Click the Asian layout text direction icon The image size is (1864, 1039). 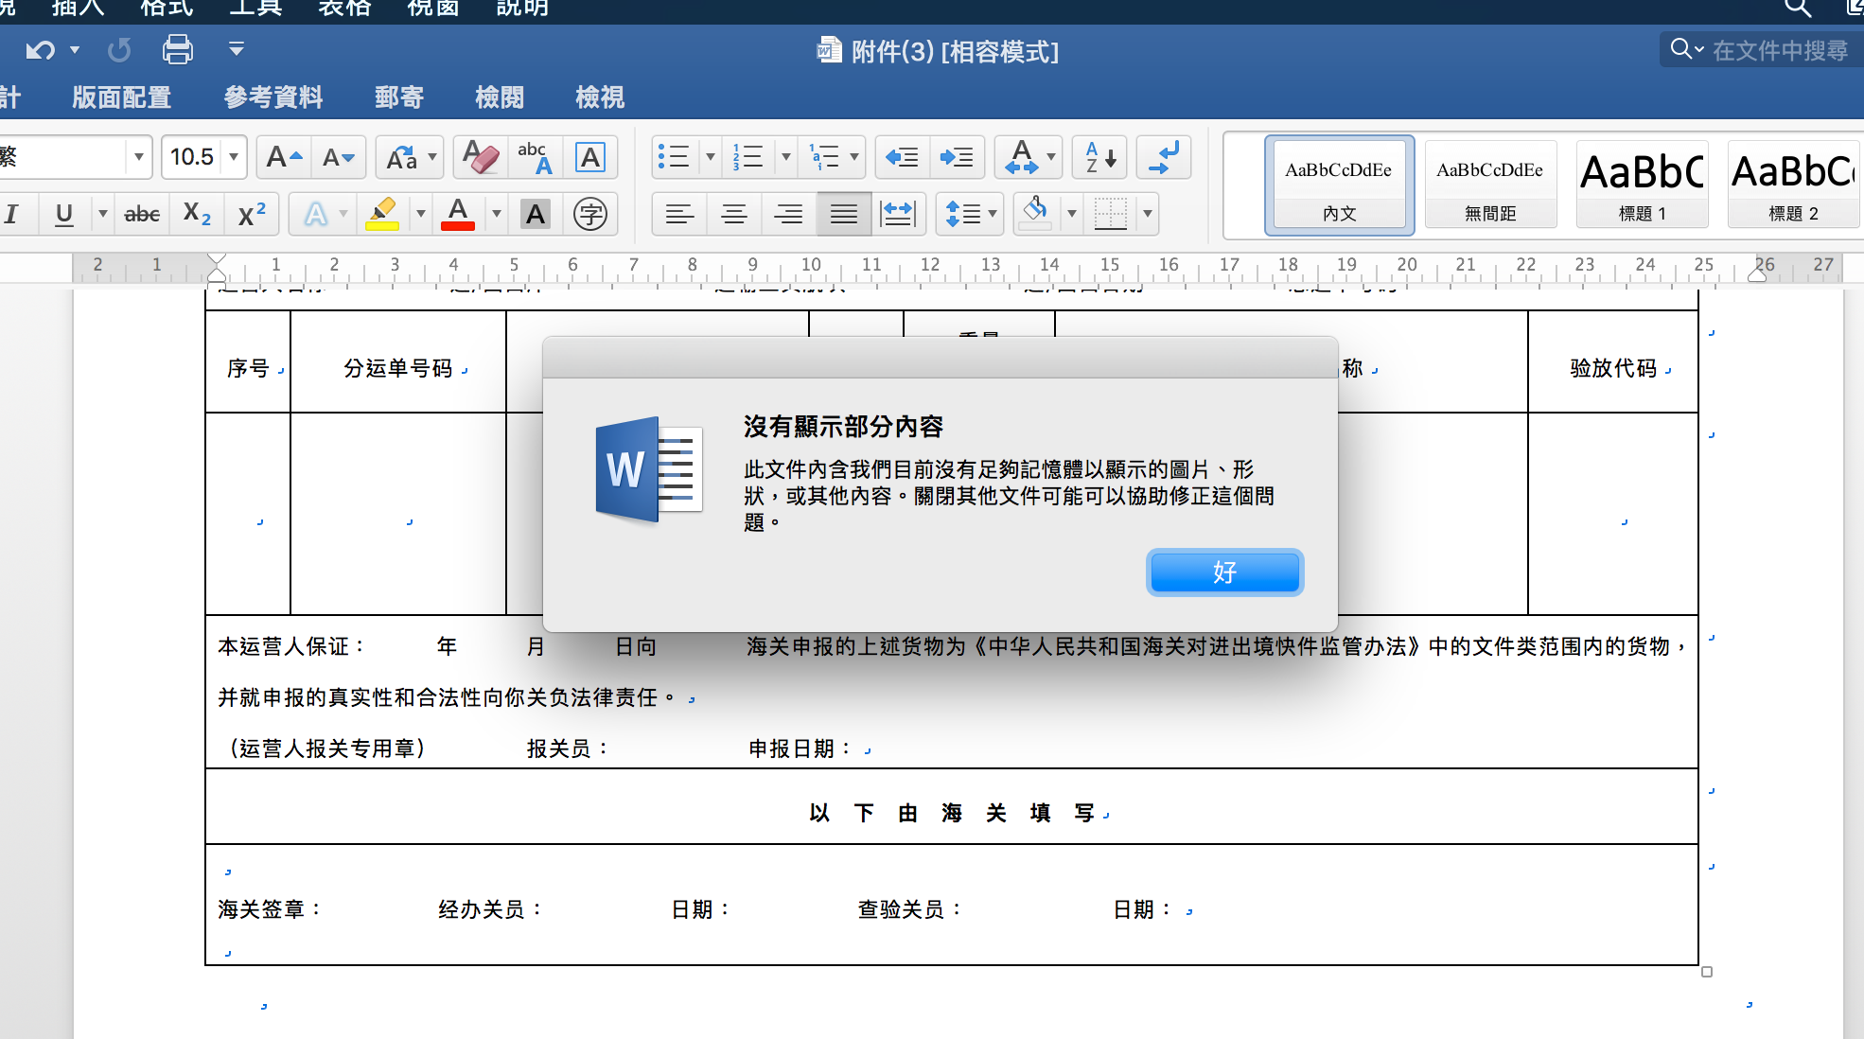tap(1022, 157)
